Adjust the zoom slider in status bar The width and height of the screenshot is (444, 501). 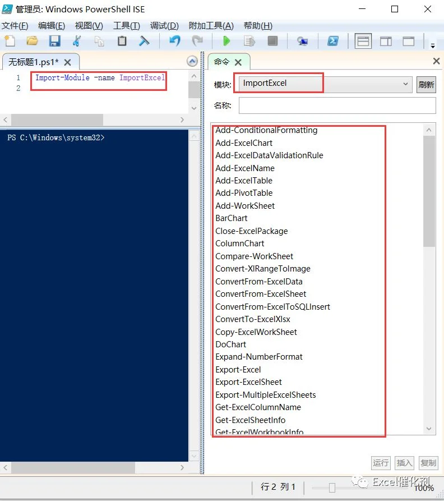pyautogui.click(x=332, y=488)
